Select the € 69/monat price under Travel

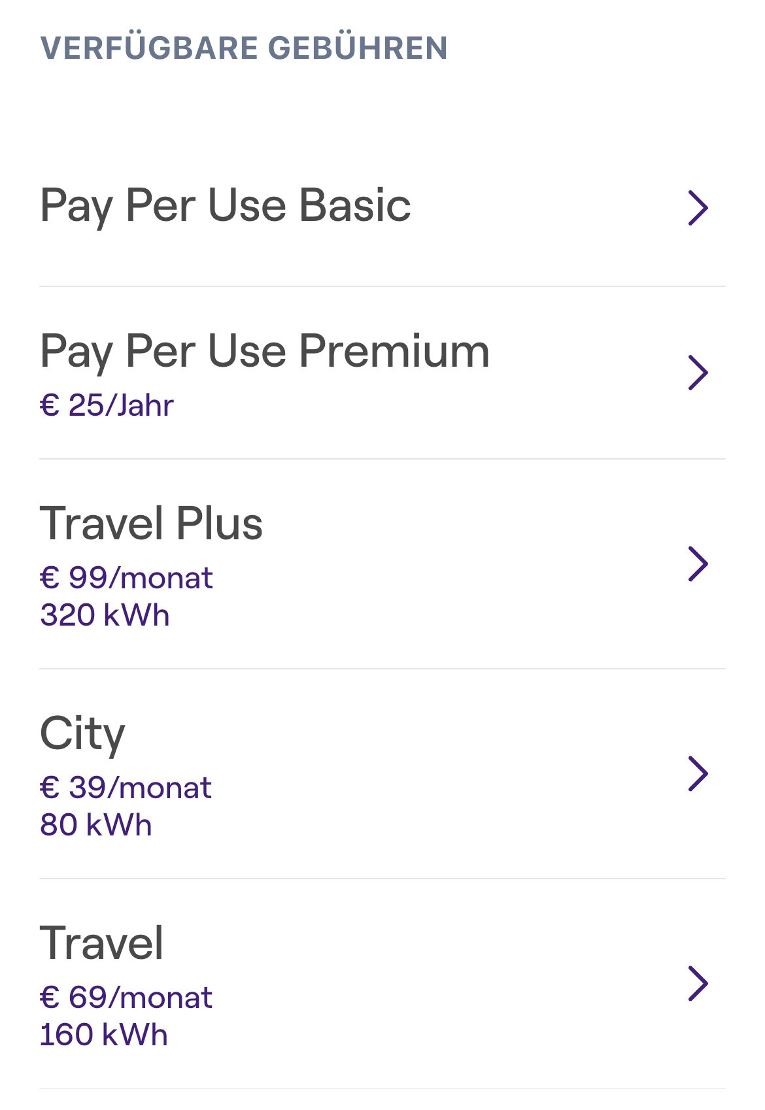coord(126,998)
